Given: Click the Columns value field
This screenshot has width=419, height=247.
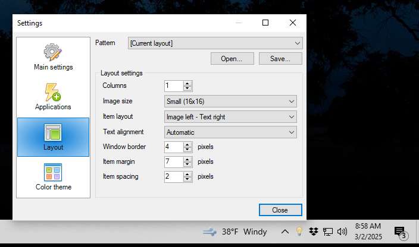Looking at the screenshot, I should coord(174,86).
